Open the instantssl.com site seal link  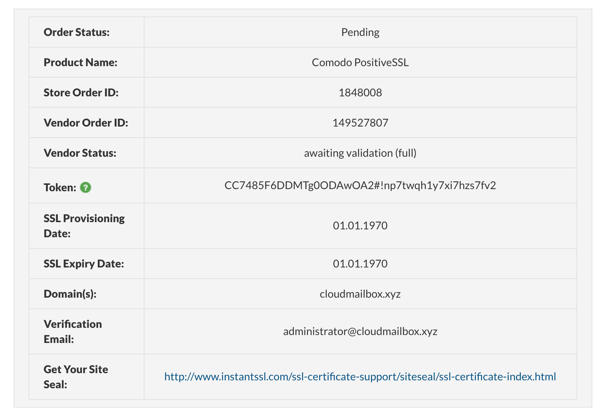(360, 376)
